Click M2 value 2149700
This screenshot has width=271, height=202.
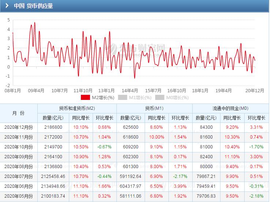click(x=53, y=147)
